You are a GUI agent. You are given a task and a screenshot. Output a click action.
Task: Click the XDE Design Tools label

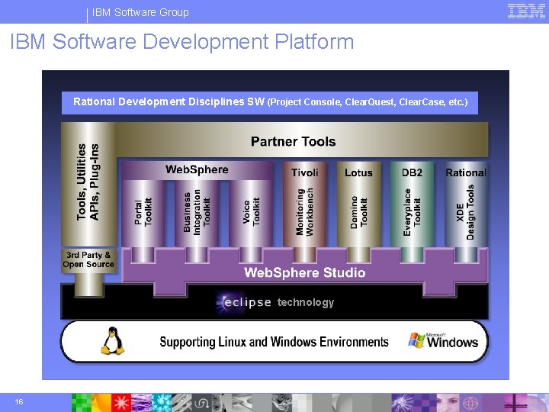pos(466,212)
